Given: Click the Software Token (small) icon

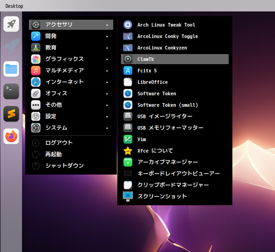Looking at the screenshot, I should coord(128,105).
